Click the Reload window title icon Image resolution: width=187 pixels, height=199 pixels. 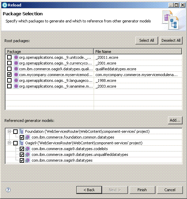pos(4,5)
